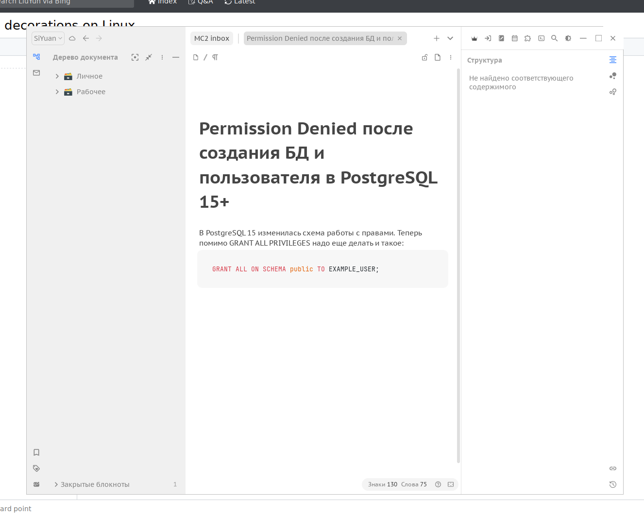Viewport: 644px width, 516px height.
Task: Click the search magnifier icon
Action: [x=555, y=38]
